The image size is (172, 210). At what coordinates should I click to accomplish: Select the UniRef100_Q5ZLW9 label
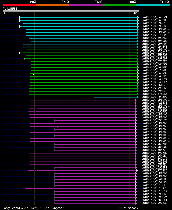154,147
